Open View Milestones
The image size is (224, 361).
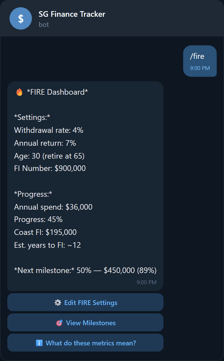85,322
